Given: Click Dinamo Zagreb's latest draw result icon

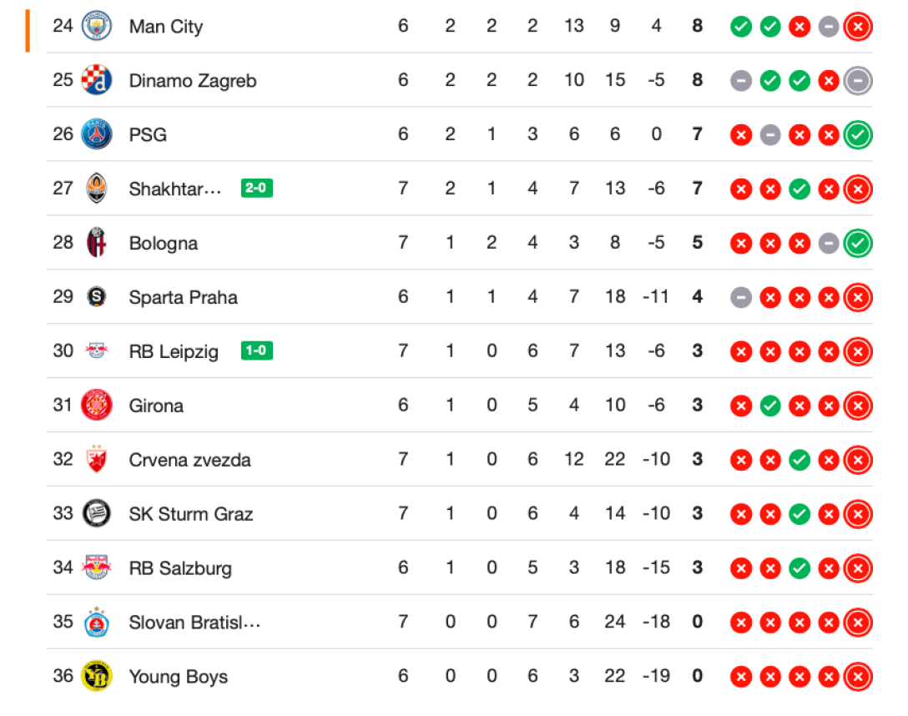Looking at the screenshot, I should (858, 80).
